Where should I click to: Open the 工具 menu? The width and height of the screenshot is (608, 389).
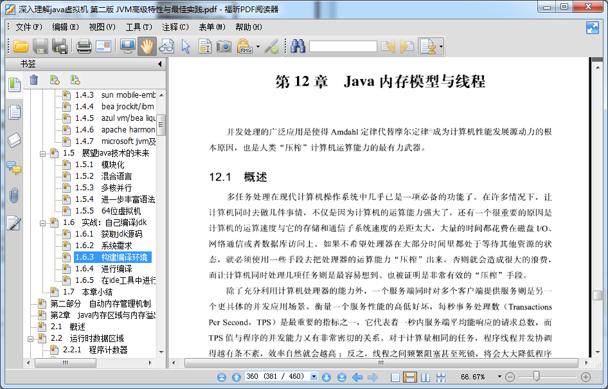click(138, 27)
